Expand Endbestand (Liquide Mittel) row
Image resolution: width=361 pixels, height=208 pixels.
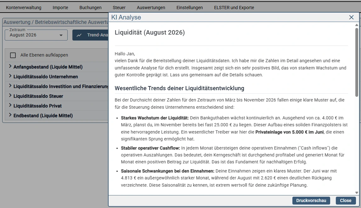point(10,115)
